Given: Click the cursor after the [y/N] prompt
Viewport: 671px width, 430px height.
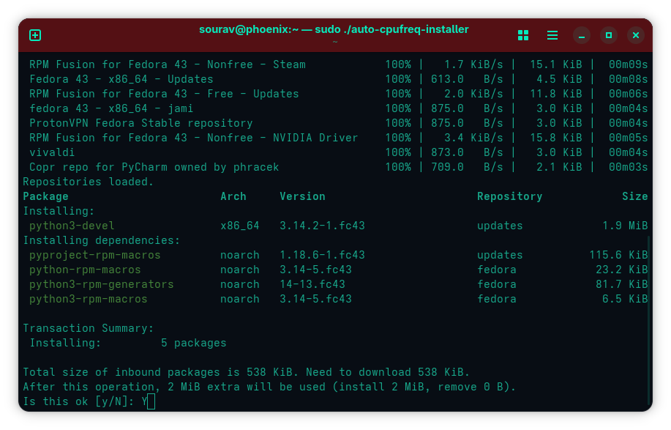Looking at the screenshot, I should pyautogui.click(x=151, y=401).
